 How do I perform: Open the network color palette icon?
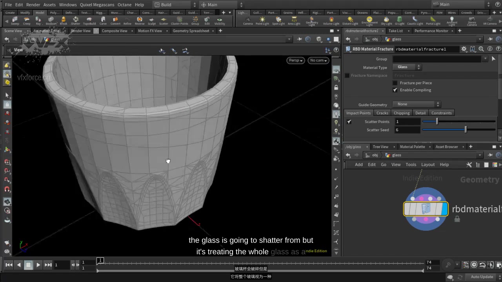point(495,164)
